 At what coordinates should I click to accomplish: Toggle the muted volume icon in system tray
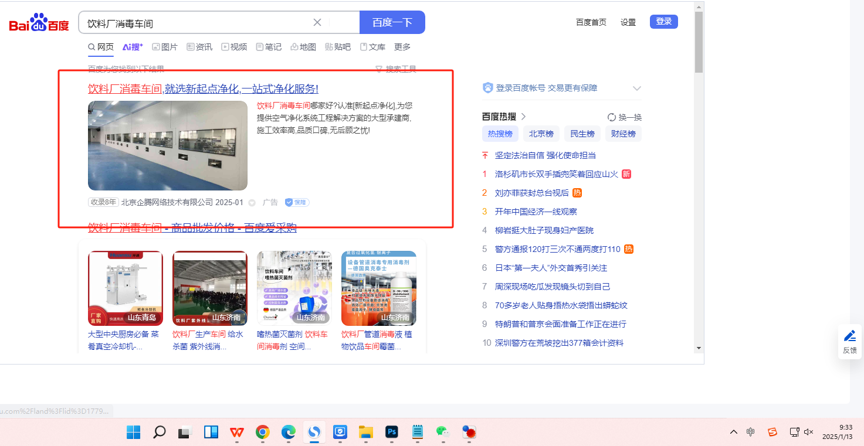(x=808, y=432)
